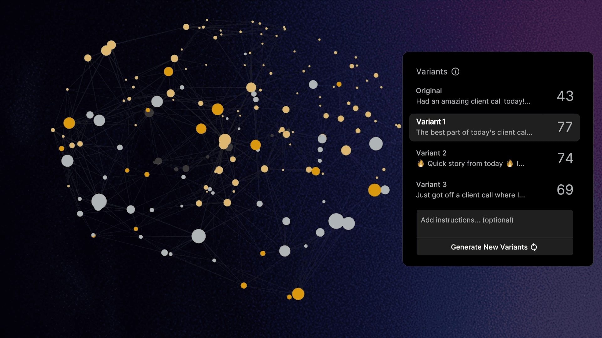This screenshot has width=602, height=338.
Task: Click 'Had an amazing client call' preview text
Action: 473,101
